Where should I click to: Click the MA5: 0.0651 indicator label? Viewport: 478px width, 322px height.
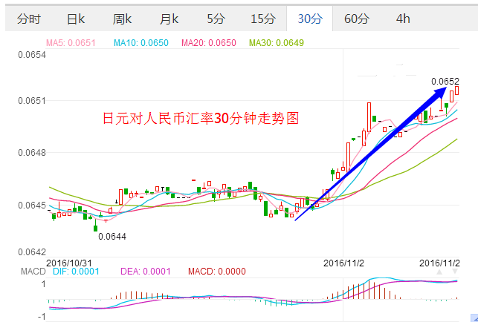coord(71,43)
